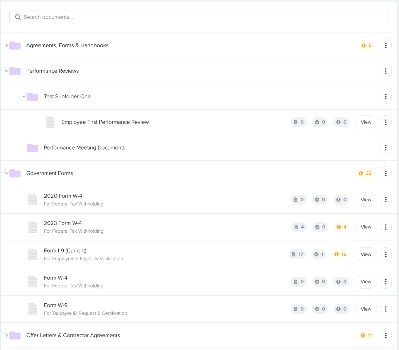Image resolution: width=399 pixels, height=350 pixels.
Task: Select the 2020 Form W-4 entry
Action: 63,196
